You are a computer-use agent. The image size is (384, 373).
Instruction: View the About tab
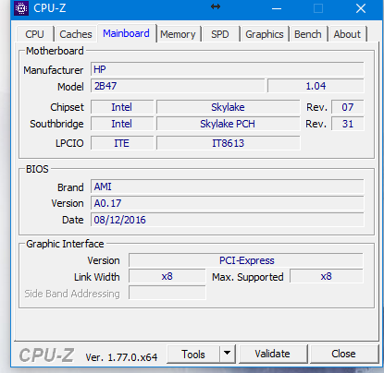pos(347,34)
